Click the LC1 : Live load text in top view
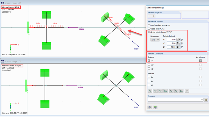209x117 pixels. pos(8,10)
